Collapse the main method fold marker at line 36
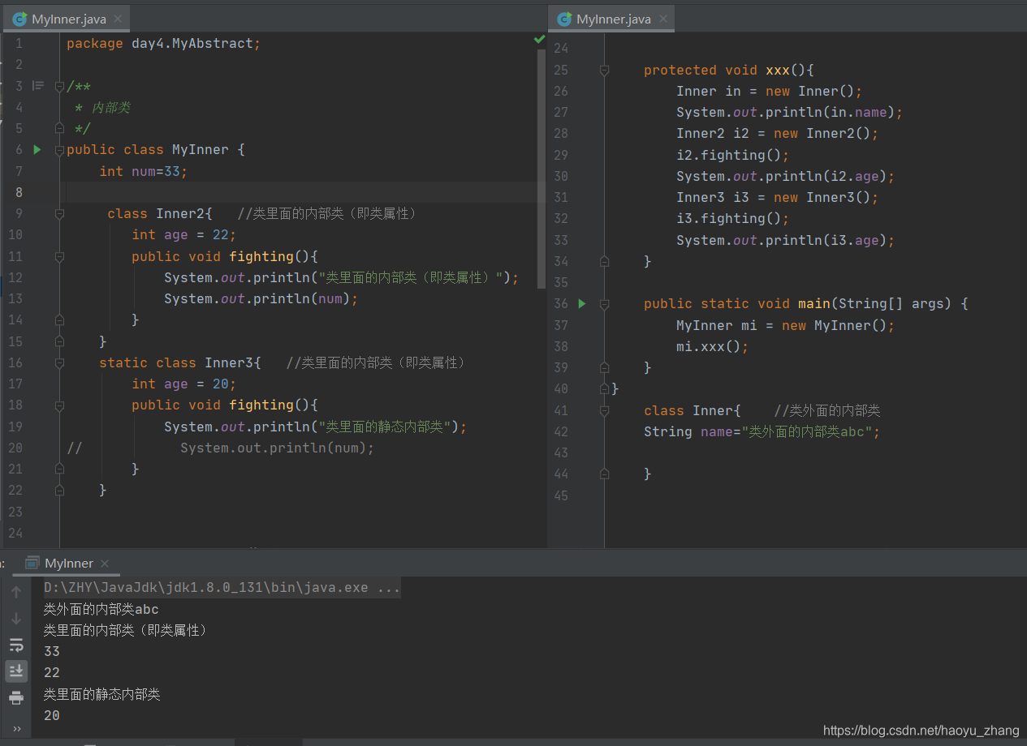The height and width of the screenshot is (746, 1027). tap(604, 304)
